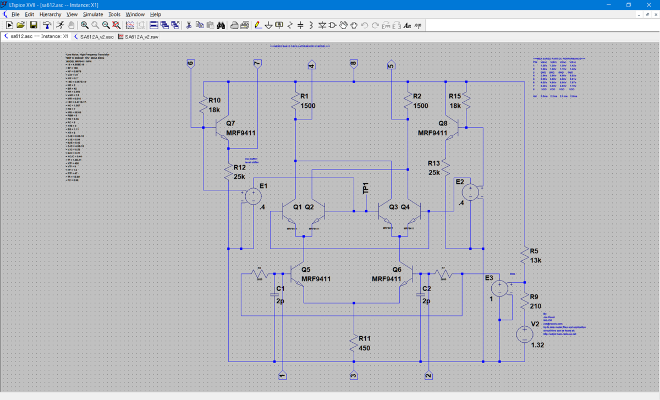Click the .op SPICE directive icon
The image size is (660, 400).
click(x=418, y=25)
